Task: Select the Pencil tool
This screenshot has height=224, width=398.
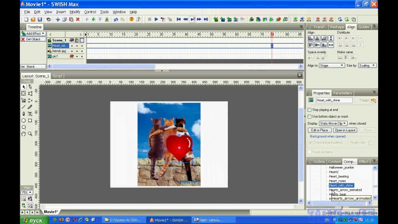Action: pyautogui.click(x=30, y=107)
